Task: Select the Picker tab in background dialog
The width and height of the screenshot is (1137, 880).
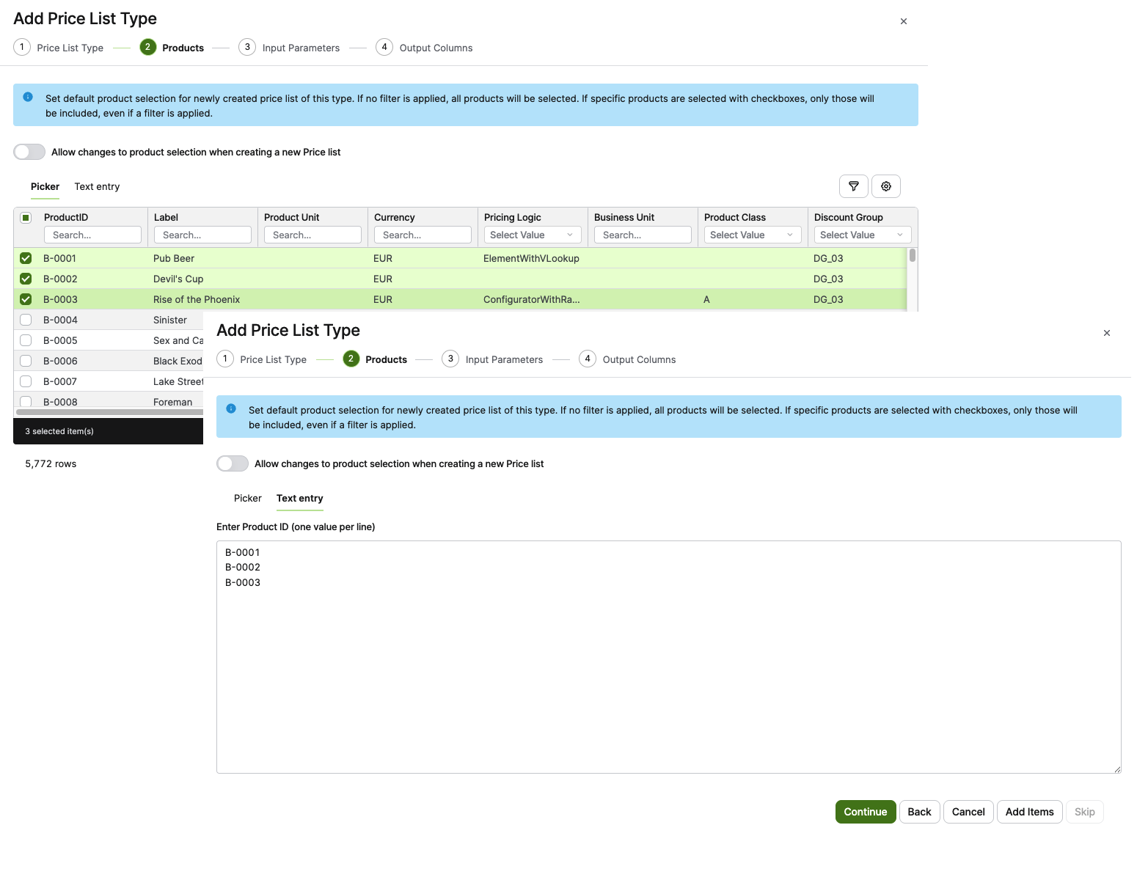Action: [x=45, y=187]
